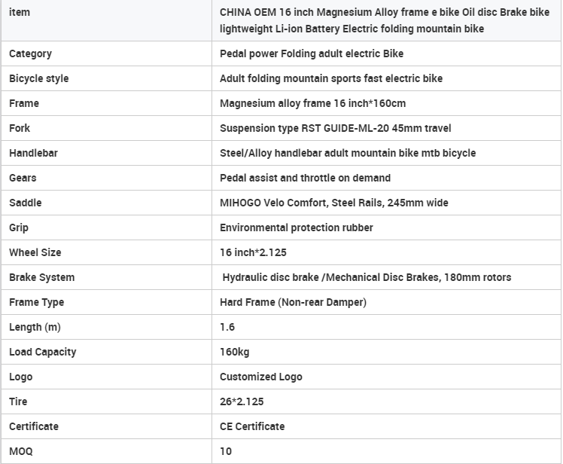Click the 'item' header cell
The height and width of the screenshot is (464, 563).
click(x=20, y=13)
